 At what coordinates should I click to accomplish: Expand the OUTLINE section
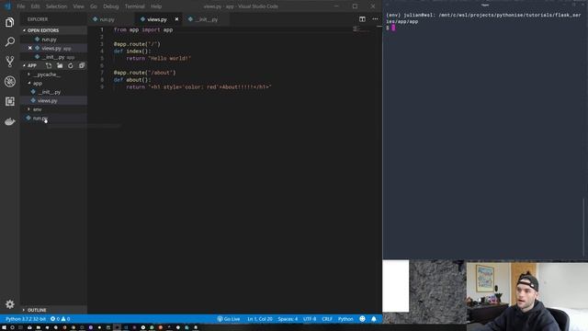(53, 310)
